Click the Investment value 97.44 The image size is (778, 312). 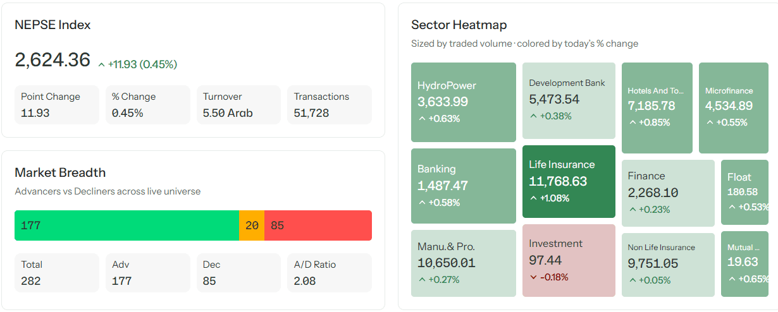coord(545,260)
